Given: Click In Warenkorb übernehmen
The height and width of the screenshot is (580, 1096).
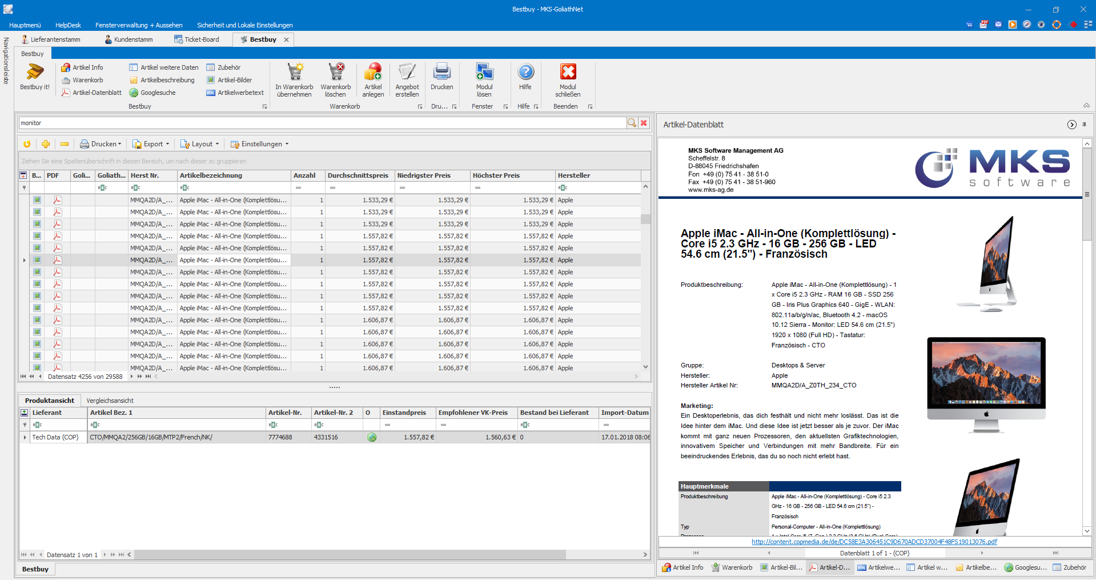Looking at the screenshot, I should [x=294, y=80].
